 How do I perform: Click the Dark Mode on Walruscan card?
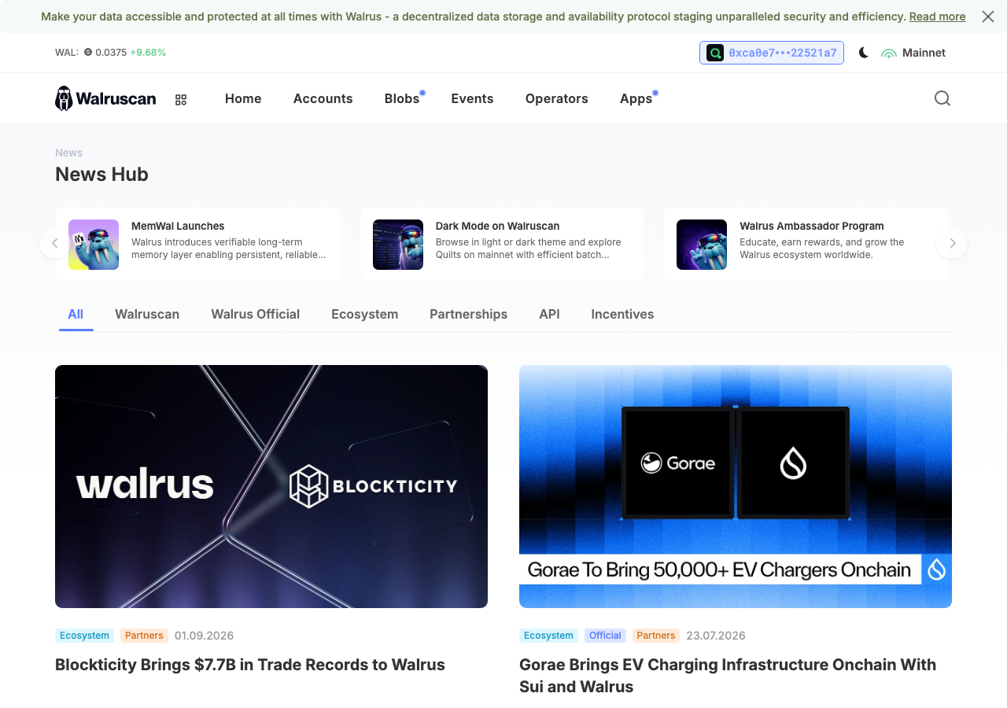[502, 244]
